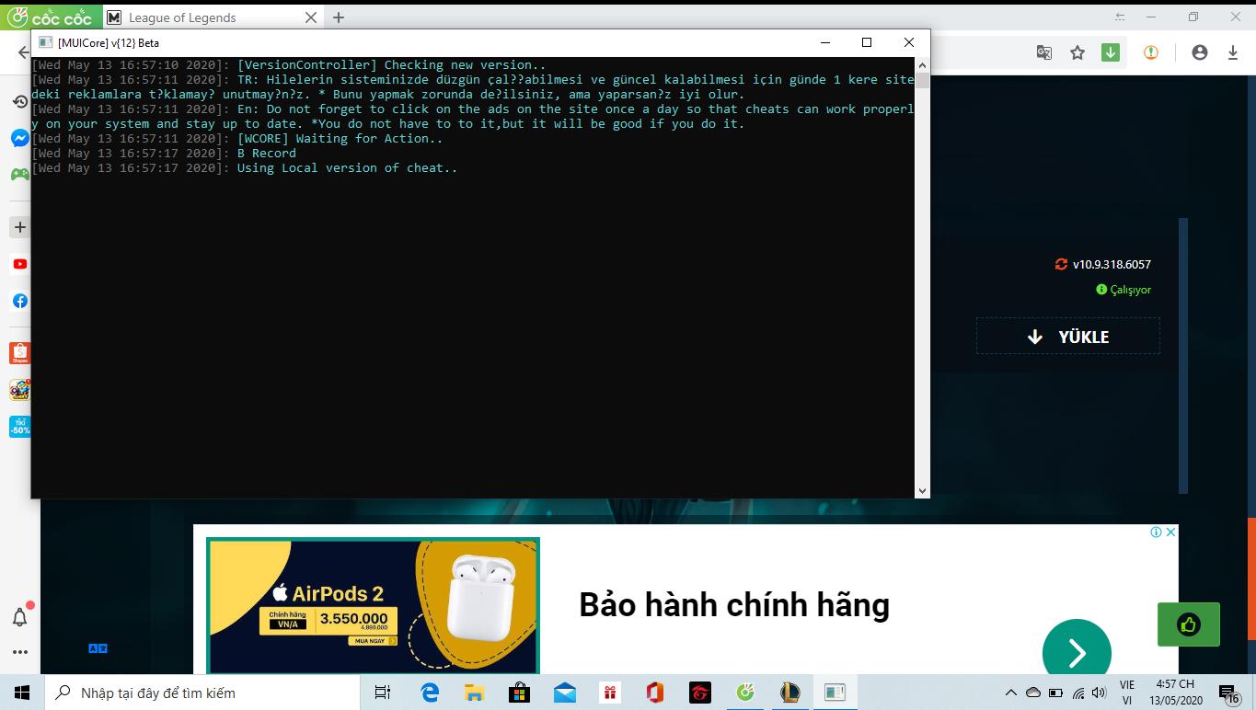This screenshot has width=1256, height=710.
Task: Close the AirPods ad with X
Action: point(1170,532)
